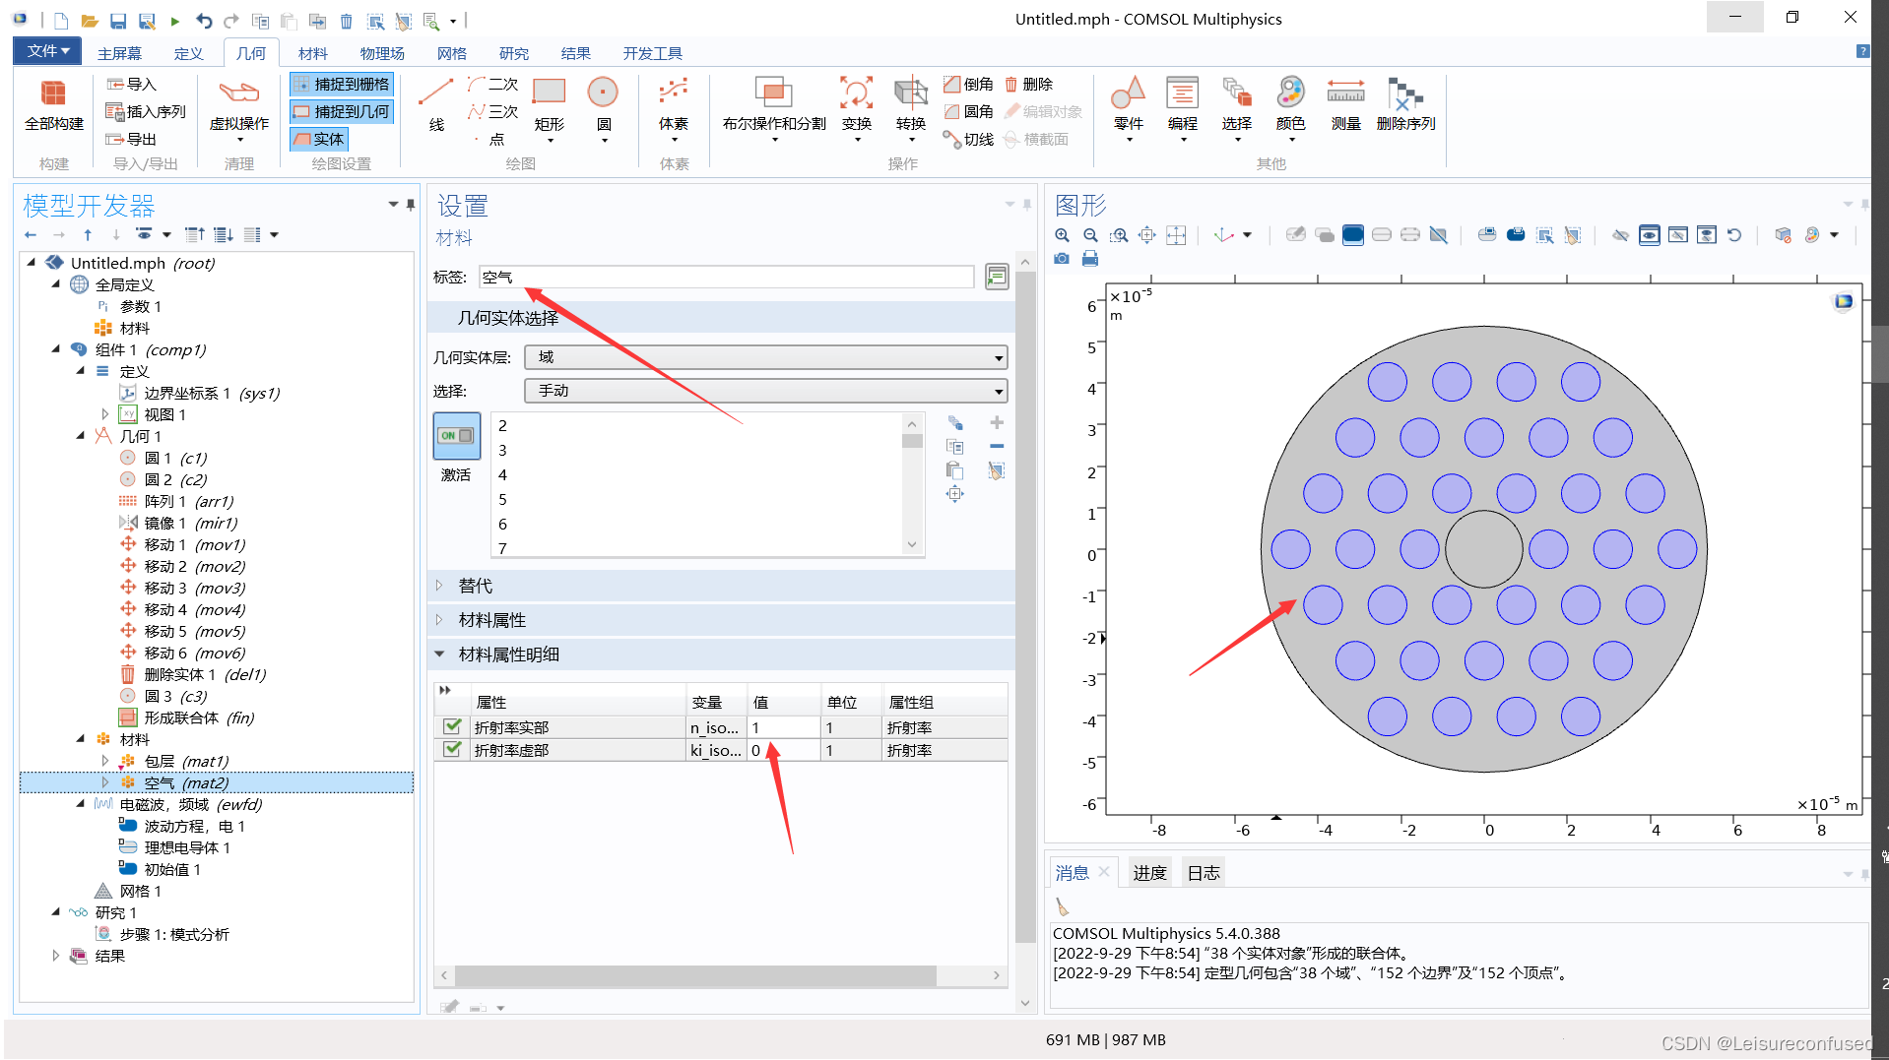Uncheck the refractive index real part checkbox
The width and height of the screenshot is (1889, 1060).
coord(452,726)
